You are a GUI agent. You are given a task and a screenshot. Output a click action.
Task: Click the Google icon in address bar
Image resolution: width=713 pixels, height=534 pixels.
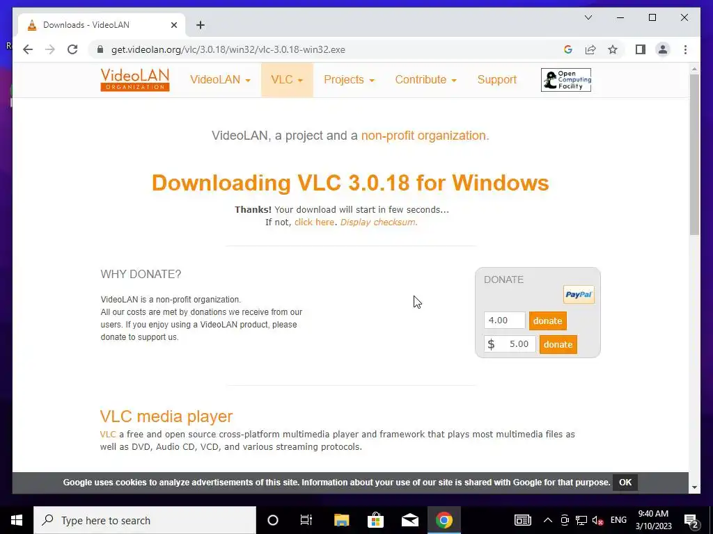click(x=568, y=49)
